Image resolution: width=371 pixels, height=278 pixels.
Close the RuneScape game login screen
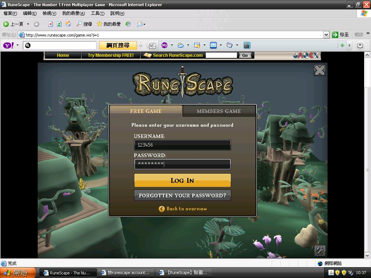(x=320, y=70)
